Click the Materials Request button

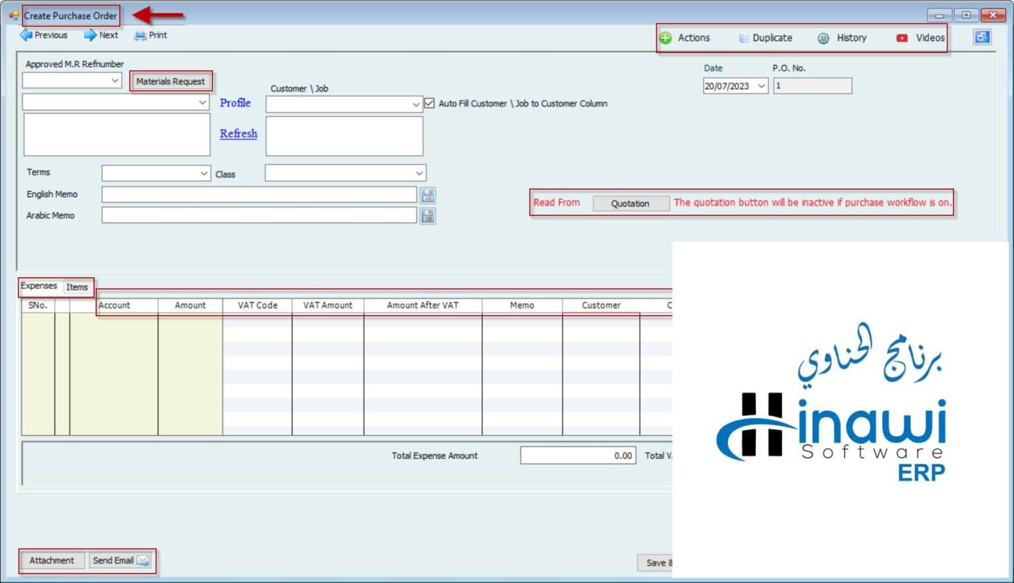point(170,81)
